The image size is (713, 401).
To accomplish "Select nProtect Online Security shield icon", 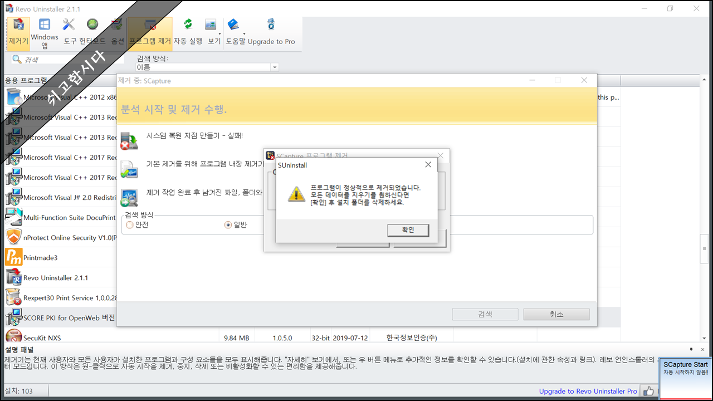I will pos(13,238).
